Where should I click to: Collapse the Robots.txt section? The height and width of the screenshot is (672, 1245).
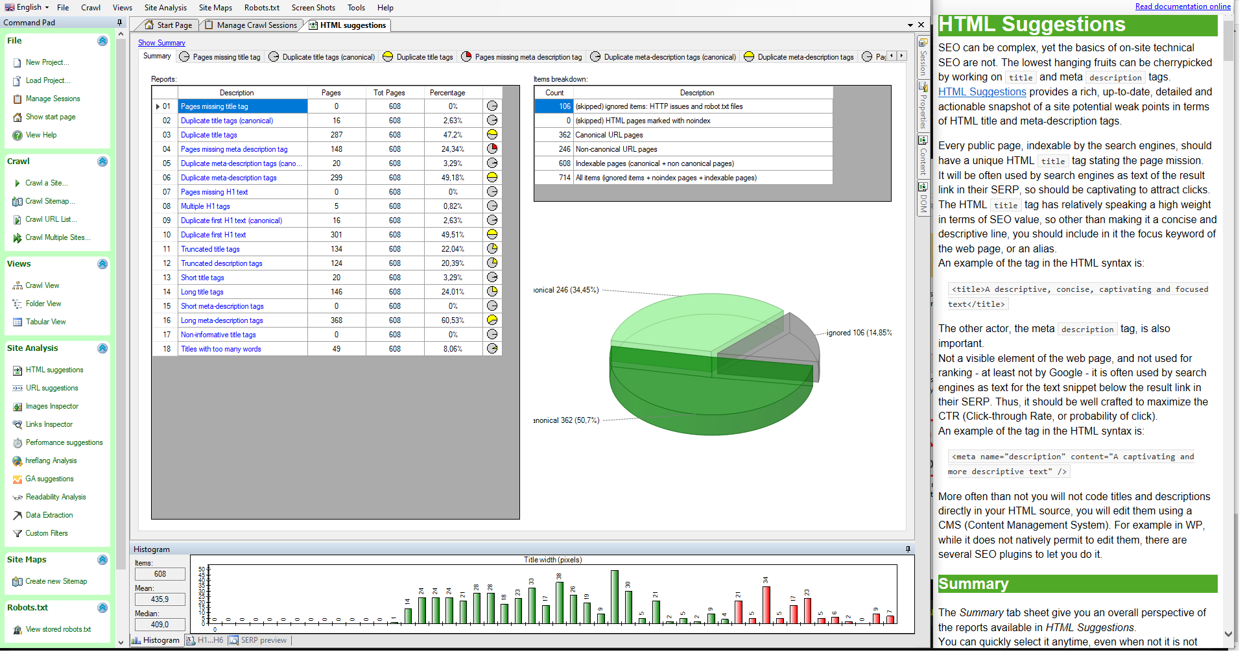[x=102, y=608]
